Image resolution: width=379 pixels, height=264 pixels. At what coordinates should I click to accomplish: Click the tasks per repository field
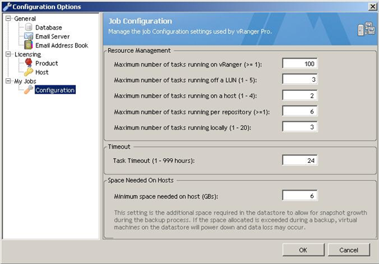[x=300, y=111]
